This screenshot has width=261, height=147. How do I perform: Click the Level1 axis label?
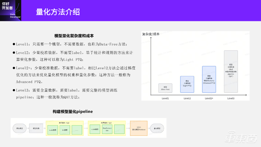point(166,98)
